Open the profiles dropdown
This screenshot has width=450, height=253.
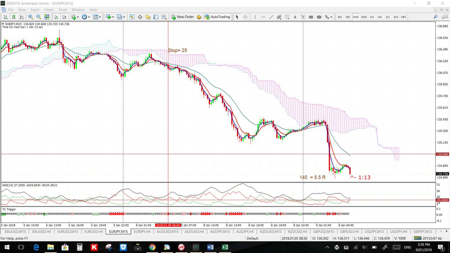[121, 17]
